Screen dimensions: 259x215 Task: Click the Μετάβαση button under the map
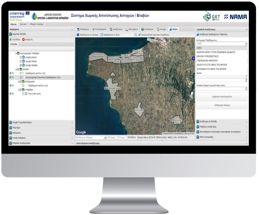click(x=132, y=137)
